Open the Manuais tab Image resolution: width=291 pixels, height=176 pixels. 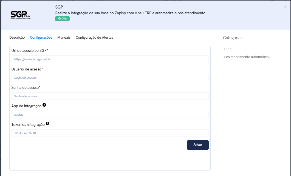64,38
